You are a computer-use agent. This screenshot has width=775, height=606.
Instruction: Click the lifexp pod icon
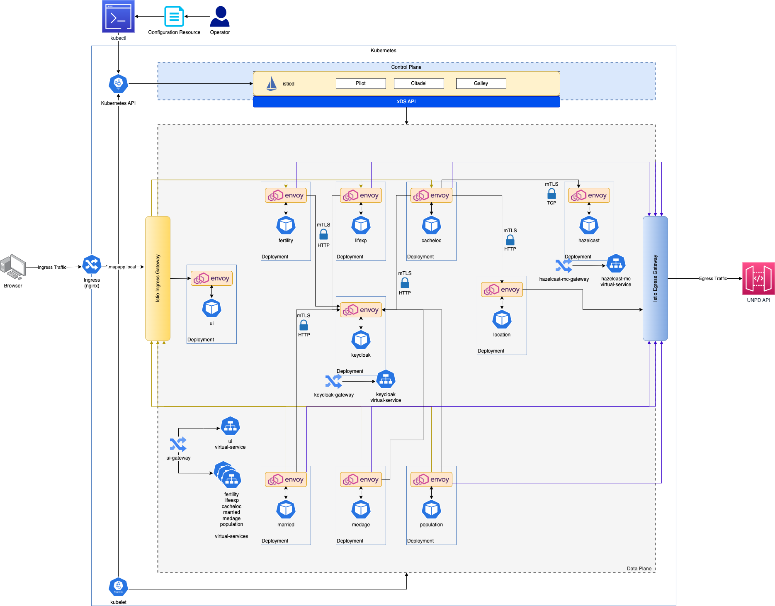tap(361, 225)
